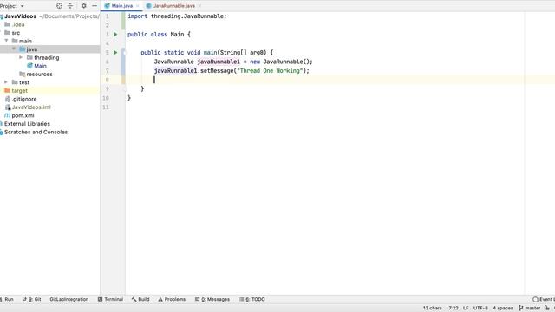Hide the Project panel with minus icon
The height and width of the screenshot is (312, 555).
click(95, 6)
